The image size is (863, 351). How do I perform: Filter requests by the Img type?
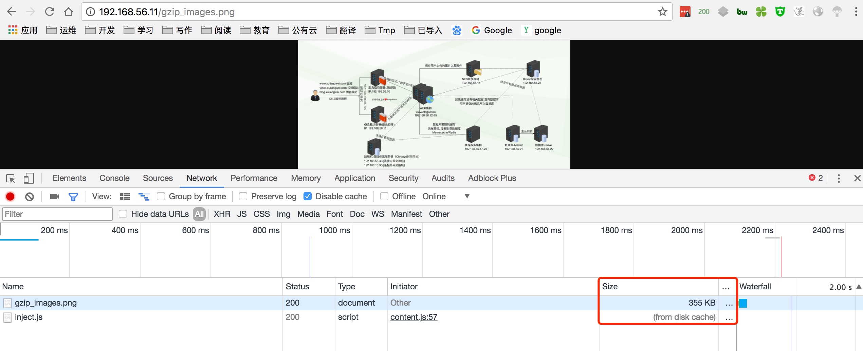click(x=283, y=214)
